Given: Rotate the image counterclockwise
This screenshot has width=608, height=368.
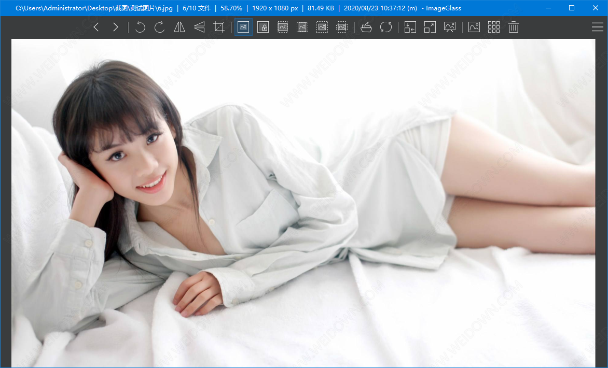Looking at the screenshot, I should (140, 27).
